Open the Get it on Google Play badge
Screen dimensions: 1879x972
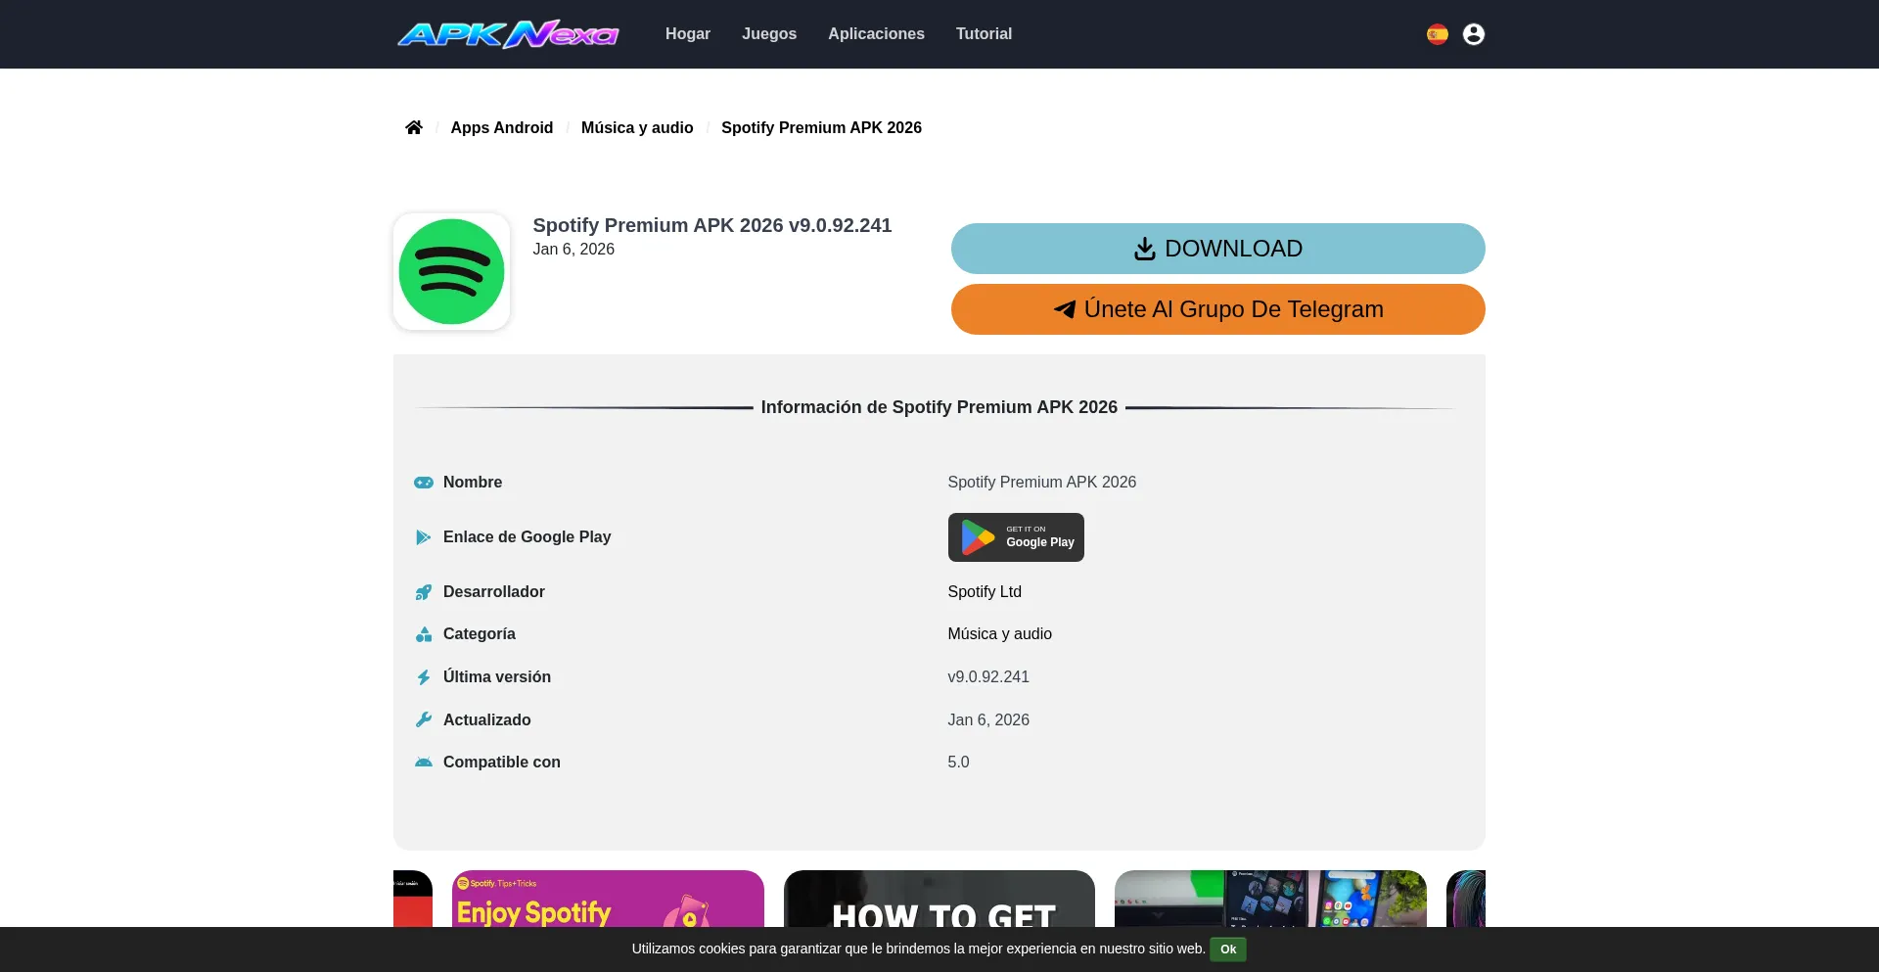coord(1016,537)
